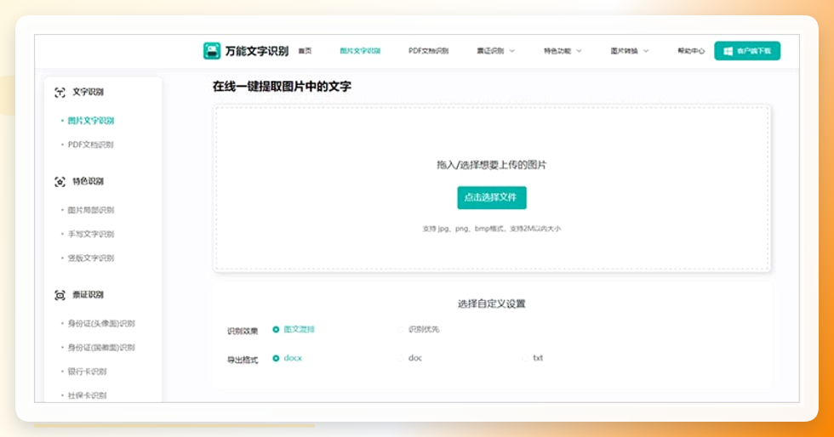Image resolution: width=834 pixels, height=437 pixels.
Task: Open 帮助中心 in top navigation
Action: click(691, 51)
